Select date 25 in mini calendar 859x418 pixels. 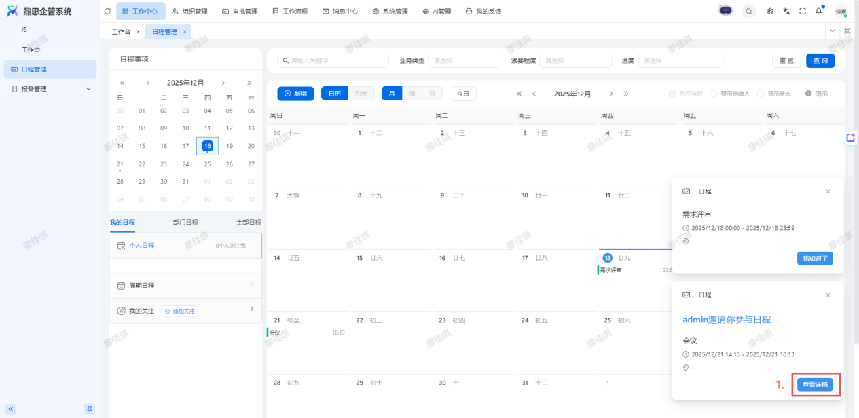[207, 164]
